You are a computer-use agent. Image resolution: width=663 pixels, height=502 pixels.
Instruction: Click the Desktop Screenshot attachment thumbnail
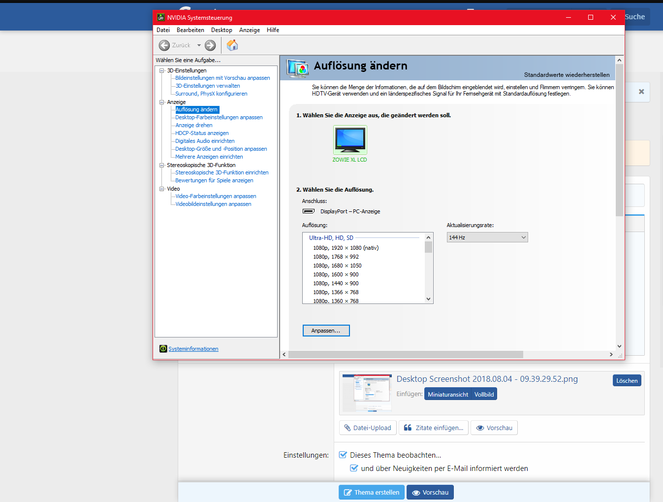click(367, 393)
